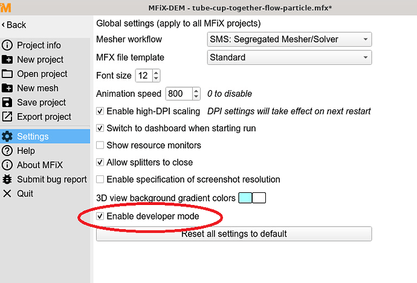Click the Open project folder icon
This screenshot has height=283, width=417.
click(7, 74)
